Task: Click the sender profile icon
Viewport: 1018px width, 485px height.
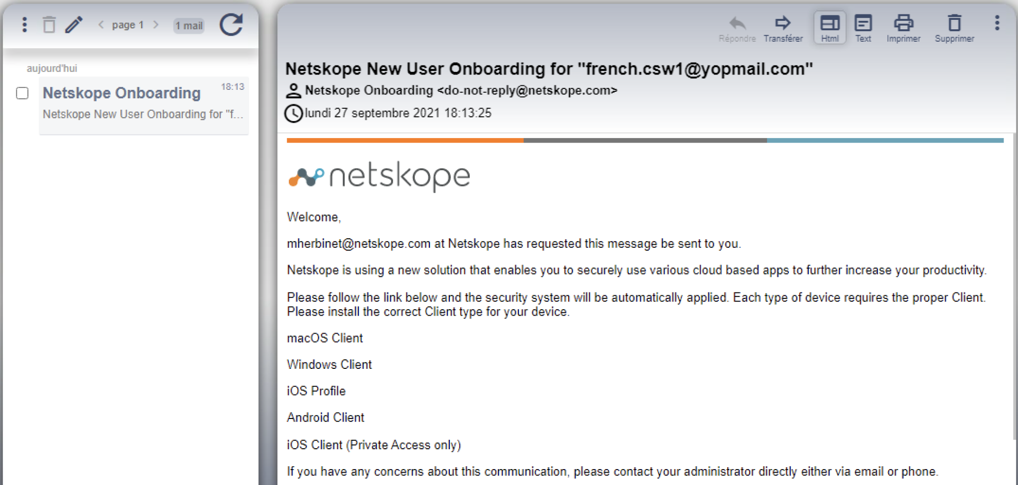Action: pyautogui.click(x=294, y=91)
